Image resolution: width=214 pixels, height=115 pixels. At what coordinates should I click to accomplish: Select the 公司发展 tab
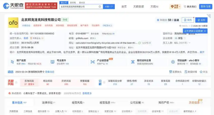137,103
